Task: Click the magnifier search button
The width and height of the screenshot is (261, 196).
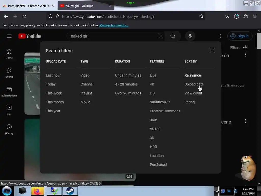Action: (x=173, y=36)
